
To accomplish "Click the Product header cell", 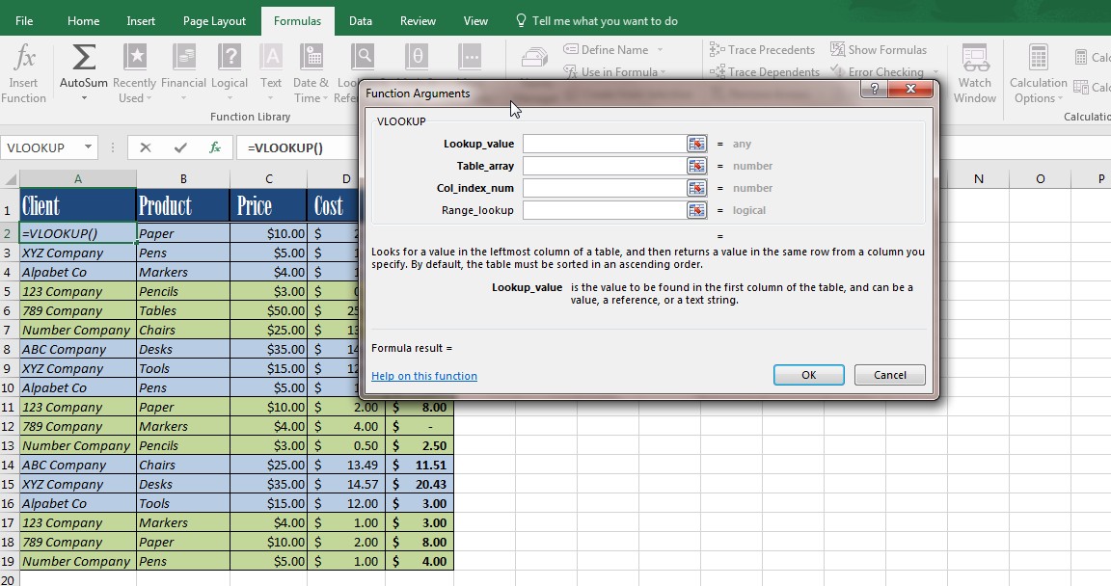I will pyautogui.click(x=183, y=206).
